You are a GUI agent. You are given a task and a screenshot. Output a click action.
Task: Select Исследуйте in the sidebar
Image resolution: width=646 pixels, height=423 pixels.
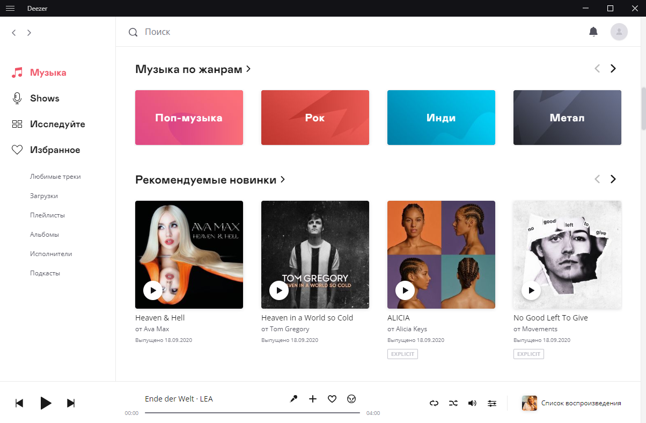click(x=57, y=124)
